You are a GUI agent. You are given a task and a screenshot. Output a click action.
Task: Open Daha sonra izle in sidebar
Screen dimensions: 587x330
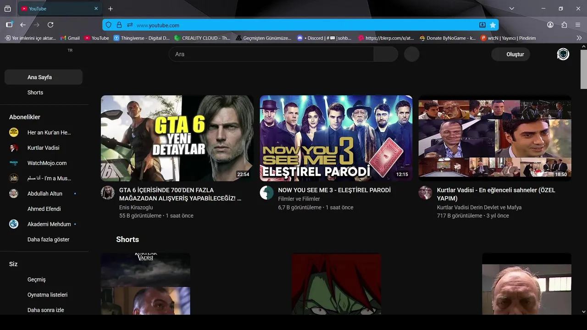(x=44, y=310)
